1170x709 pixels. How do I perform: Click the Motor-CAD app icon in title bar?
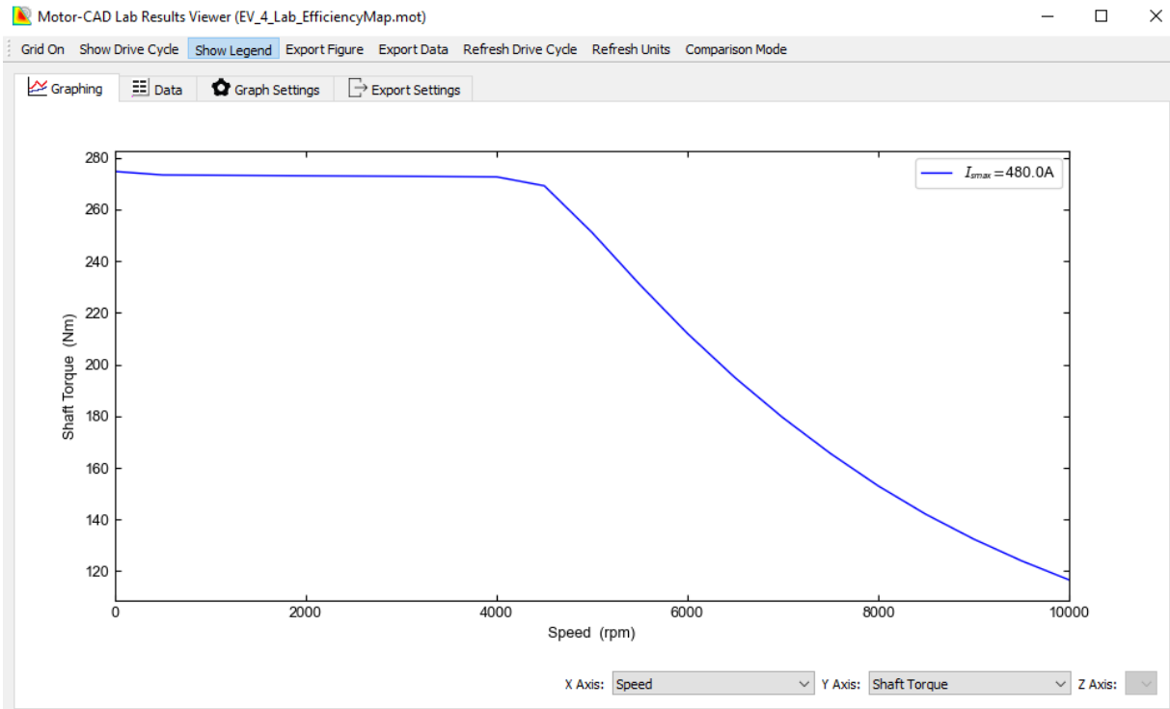point(20,16)
